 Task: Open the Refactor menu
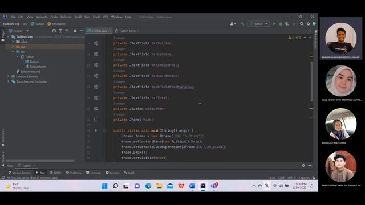tap(66, 17)
